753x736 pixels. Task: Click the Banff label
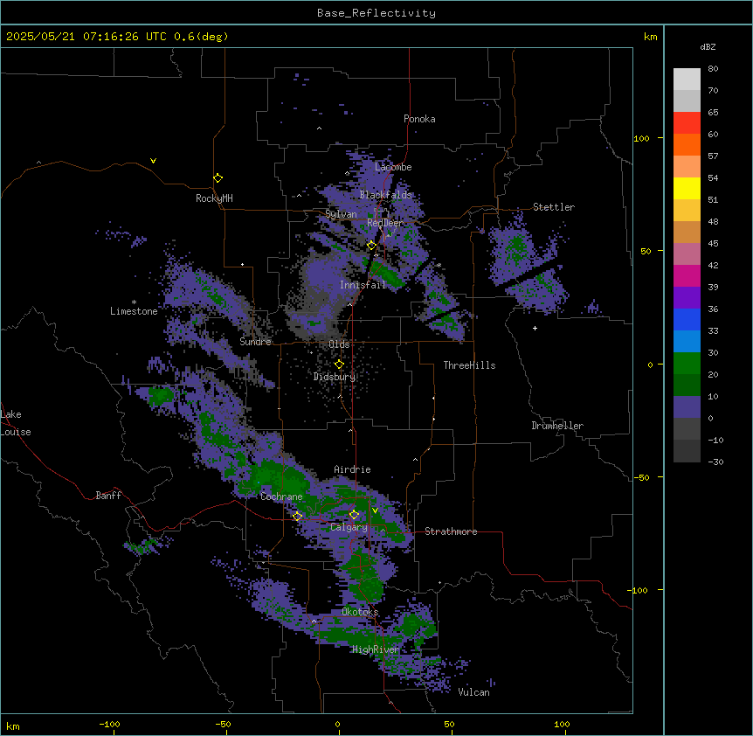pos(108,496)
